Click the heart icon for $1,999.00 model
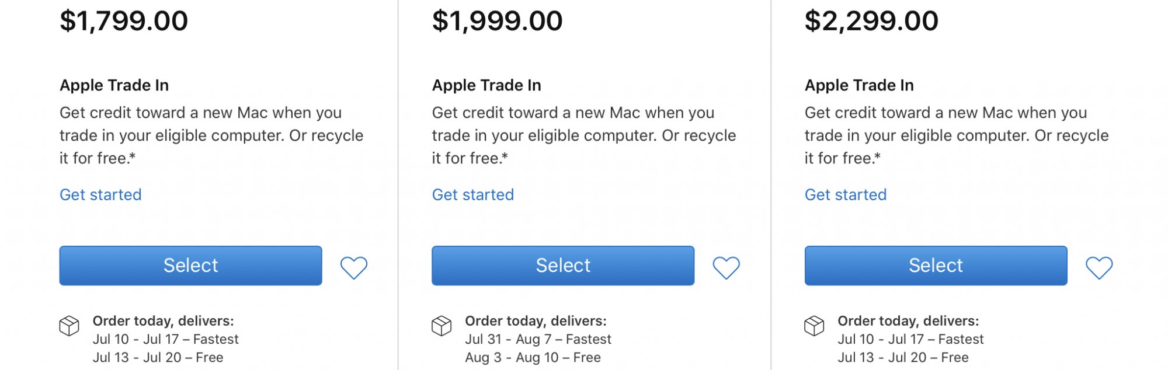The width and height of the screenshot is (1168, 370). [x=726, y=268]
